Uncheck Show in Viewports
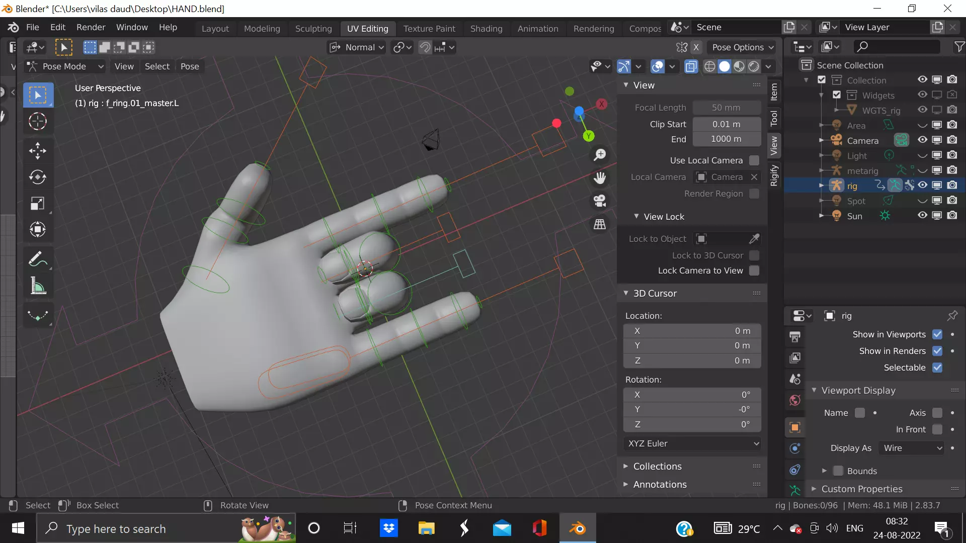Screen dimensions: 966x543 click(x=937, y=334)
